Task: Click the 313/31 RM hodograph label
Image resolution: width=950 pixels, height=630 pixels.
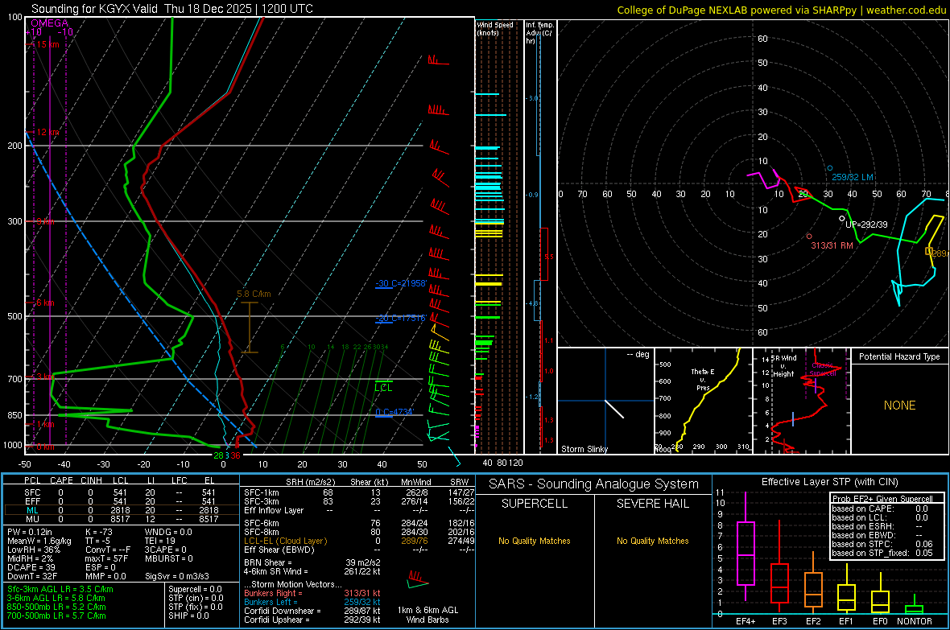Action: coord(832,245)
